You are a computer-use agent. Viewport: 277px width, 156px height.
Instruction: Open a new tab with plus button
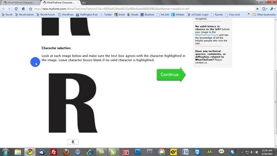click(x=84, y=3)
